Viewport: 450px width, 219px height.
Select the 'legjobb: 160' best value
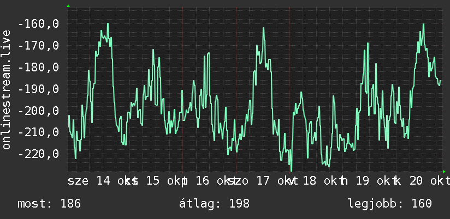point(390,204)
